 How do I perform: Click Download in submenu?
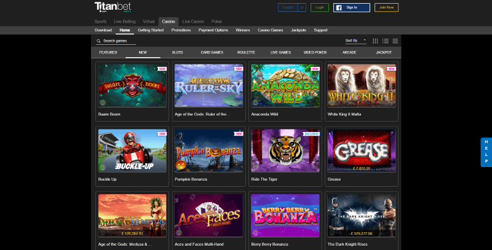(103, 30)
